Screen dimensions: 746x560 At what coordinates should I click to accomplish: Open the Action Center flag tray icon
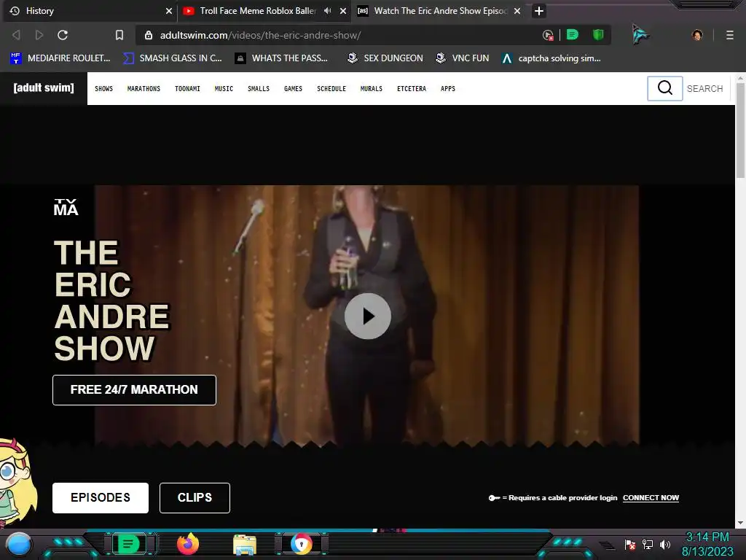click(630, 544)
